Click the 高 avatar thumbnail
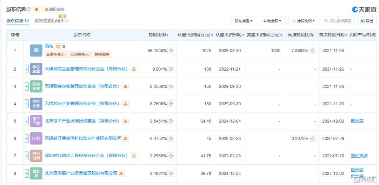This screenshot has width=379, height=185. (x=36, y=51)
